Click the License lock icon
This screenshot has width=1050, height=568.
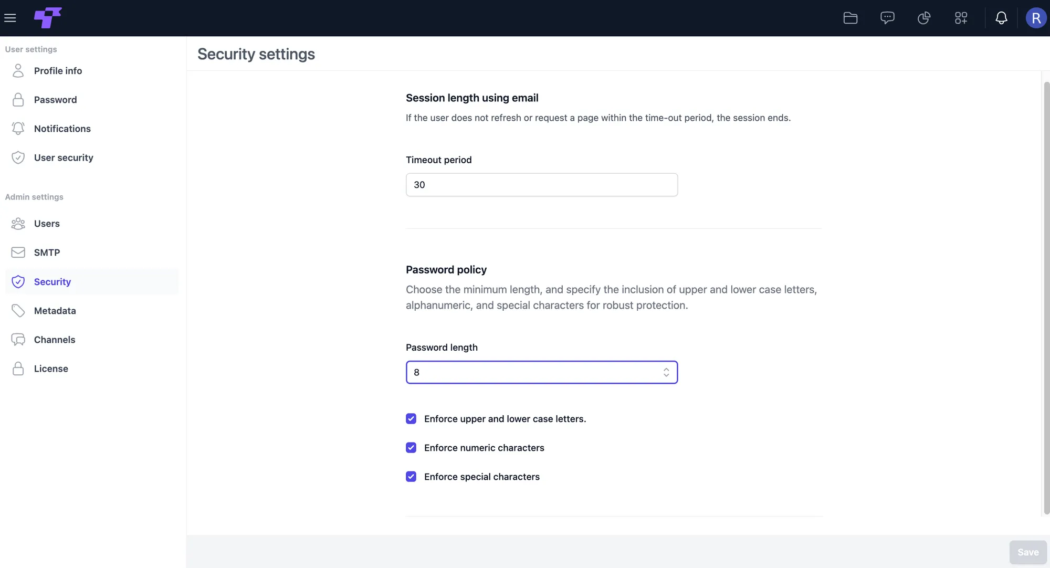pos(18,369)
